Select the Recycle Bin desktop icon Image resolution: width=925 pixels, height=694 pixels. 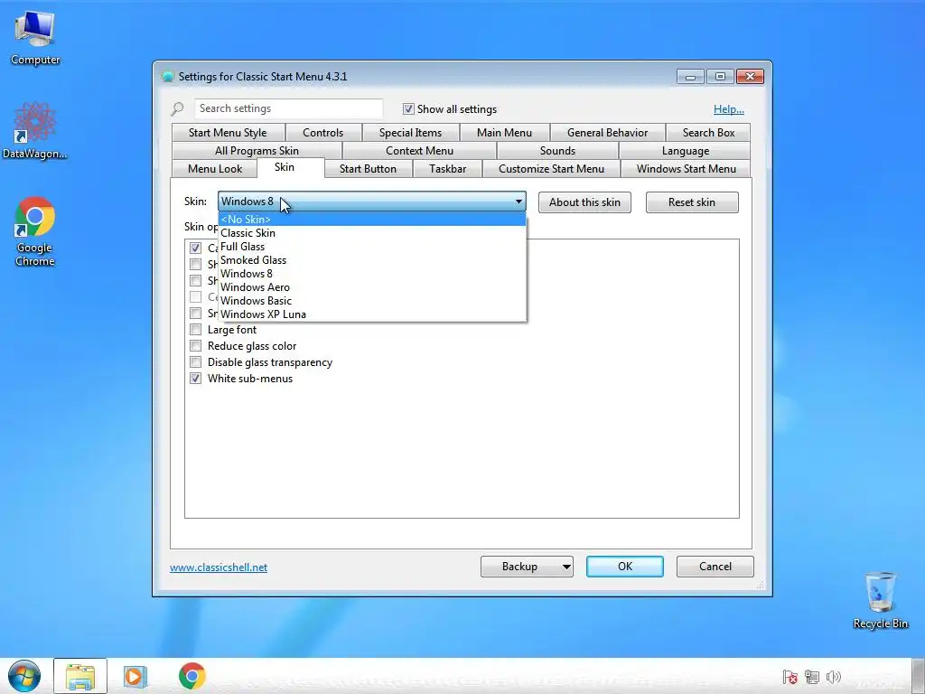tap(880, 600)
